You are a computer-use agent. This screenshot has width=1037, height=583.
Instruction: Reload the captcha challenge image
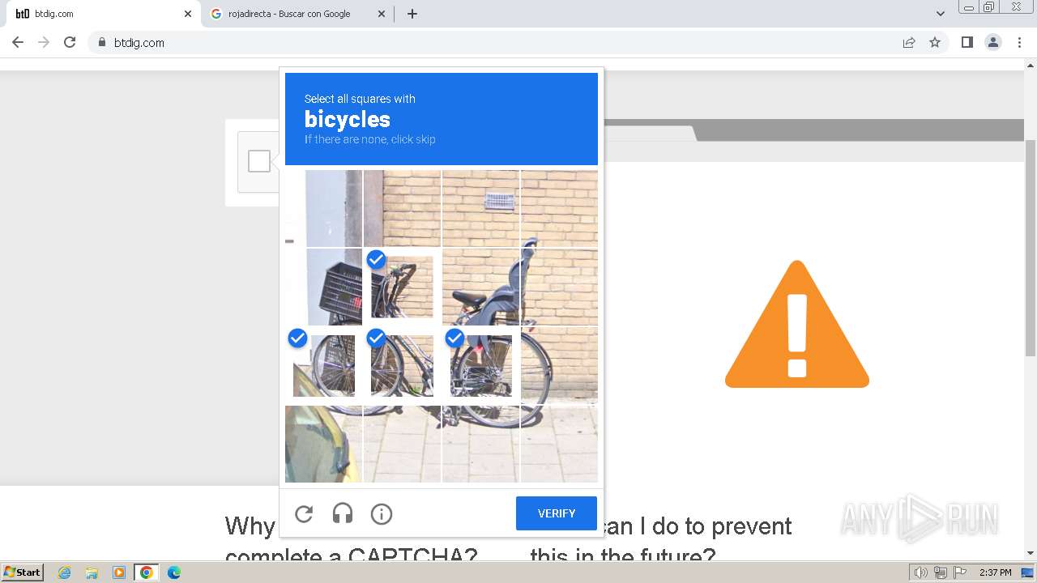(x=304, y=513)
